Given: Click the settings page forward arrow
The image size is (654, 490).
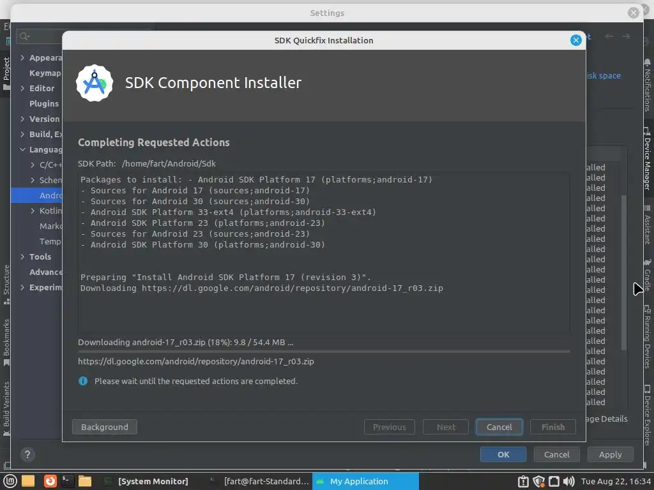Looking at the screenshot, I should [626, 36].
